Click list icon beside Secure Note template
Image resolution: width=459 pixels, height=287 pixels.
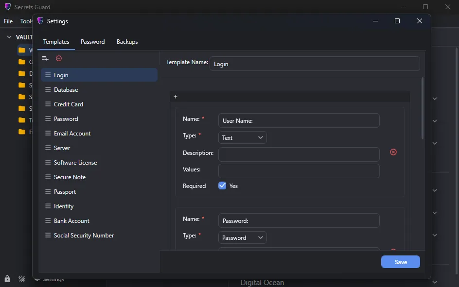pos(48,177)
